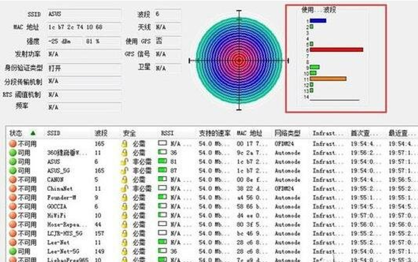Click the open lock icon for ASUS_5G
This screenshot has height=262, width=418.
[x=124, y=171]
